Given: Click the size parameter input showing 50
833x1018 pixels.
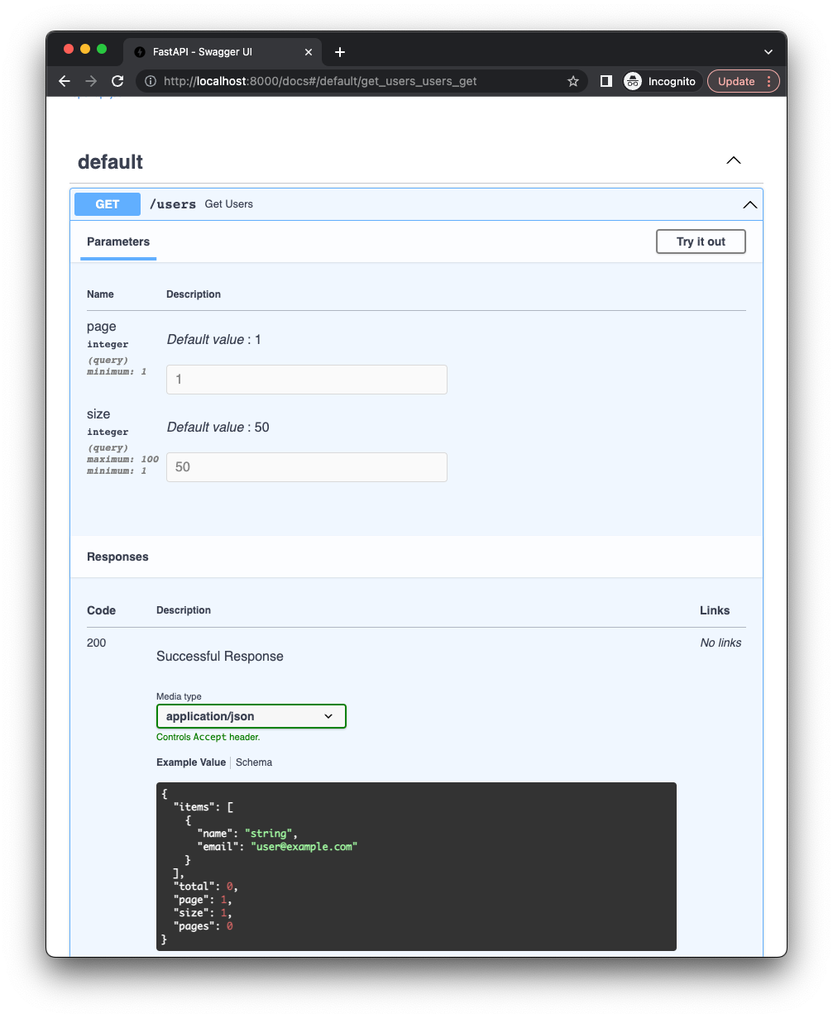Looking at the screenshot, I should click(306, 466).
